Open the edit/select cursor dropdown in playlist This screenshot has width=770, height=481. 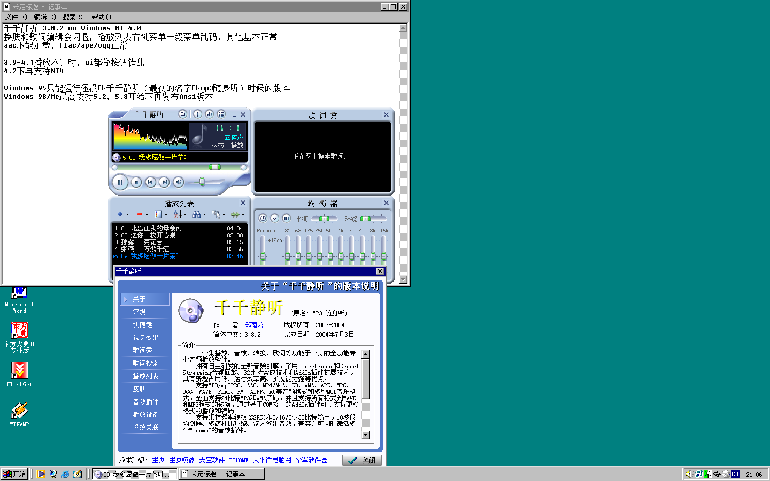(x=218, y=214)
